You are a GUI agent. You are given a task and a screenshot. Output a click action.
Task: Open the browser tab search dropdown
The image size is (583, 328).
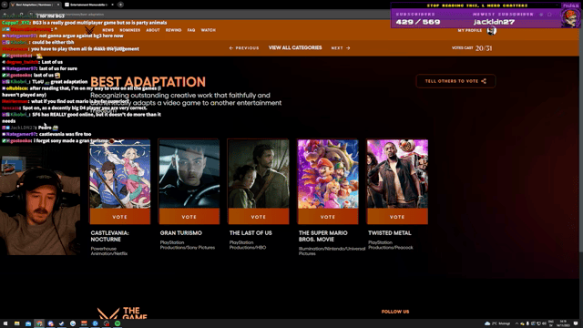click(x=5, y=5)
